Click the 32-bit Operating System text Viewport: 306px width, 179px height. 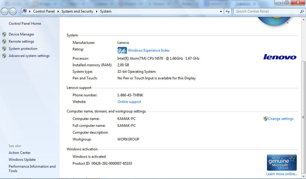coord(136,72)
